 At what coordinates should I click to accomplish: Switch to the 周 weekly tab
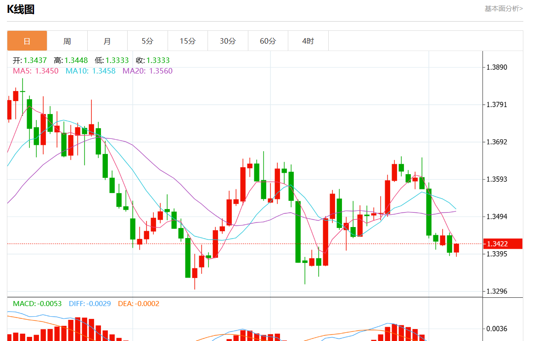click(x=67, y=41)
